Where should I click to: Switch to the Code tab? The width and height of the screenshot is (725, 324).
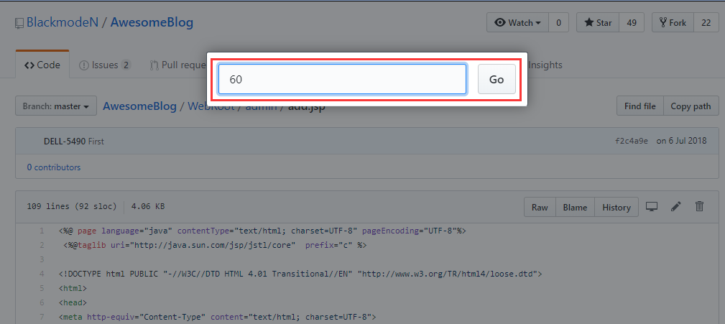42,65
